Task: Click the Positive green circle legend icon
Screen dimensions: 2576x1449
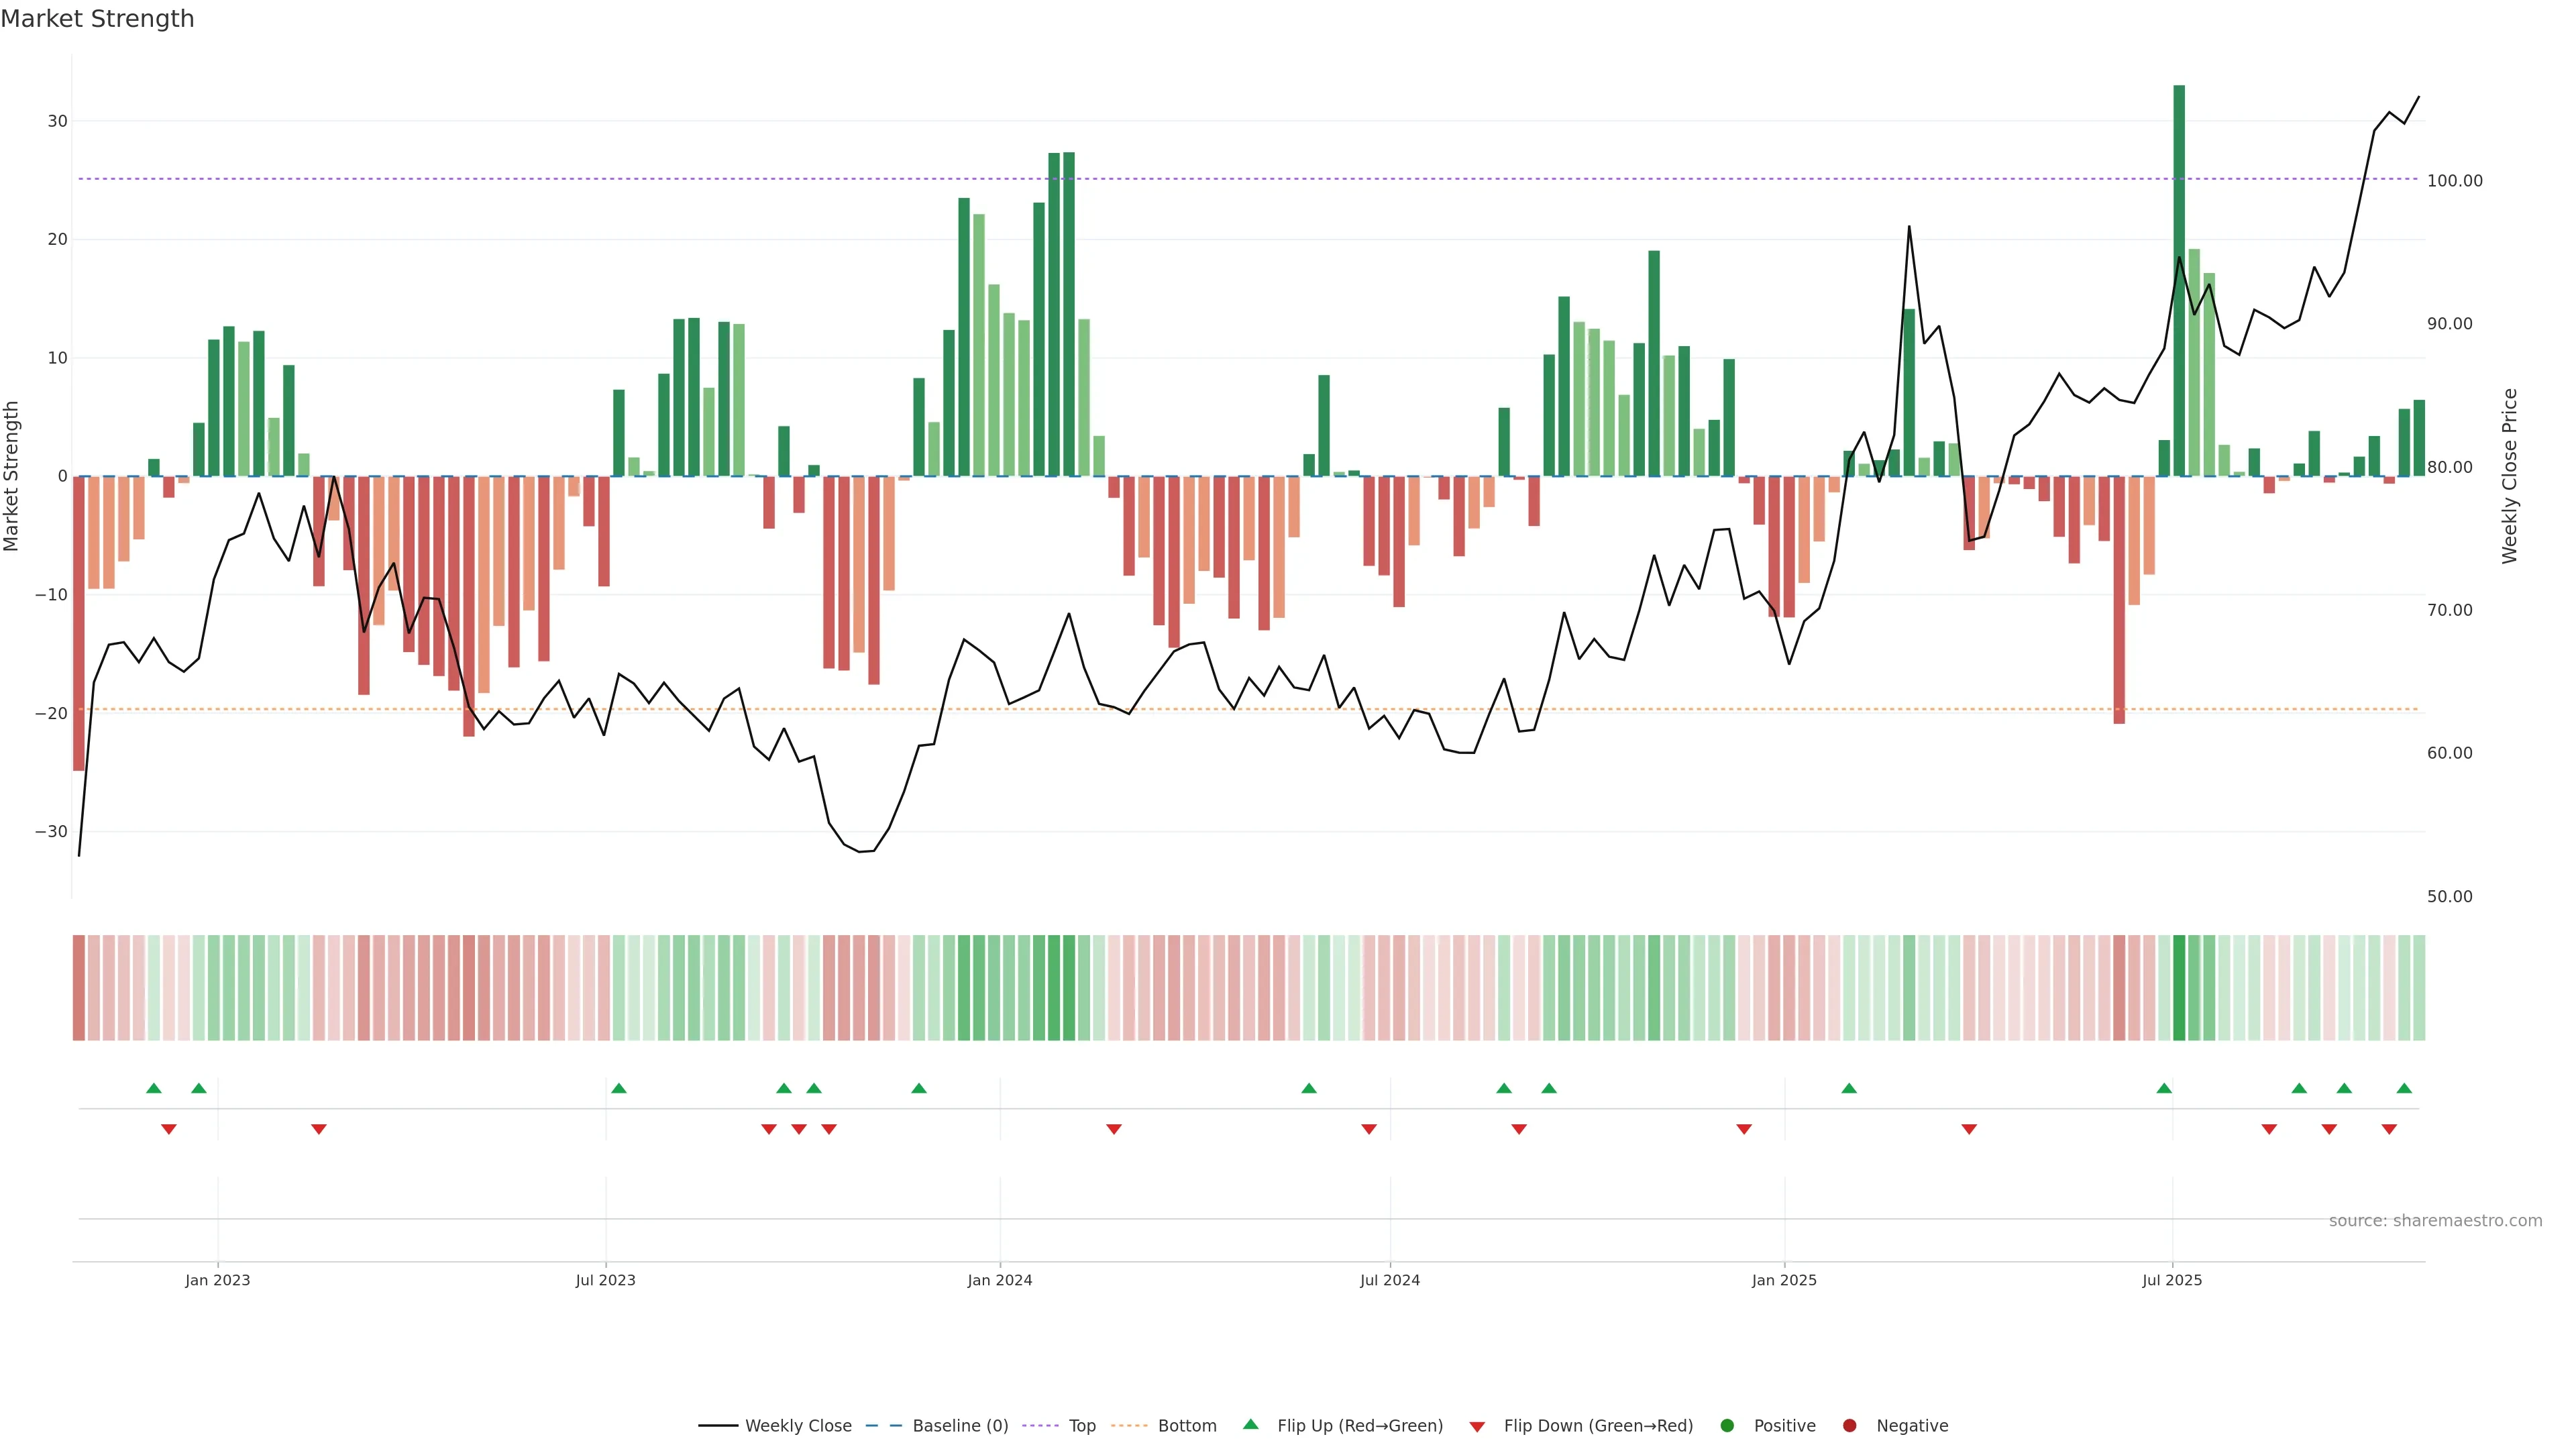Action: (x=1727, y=1425)
